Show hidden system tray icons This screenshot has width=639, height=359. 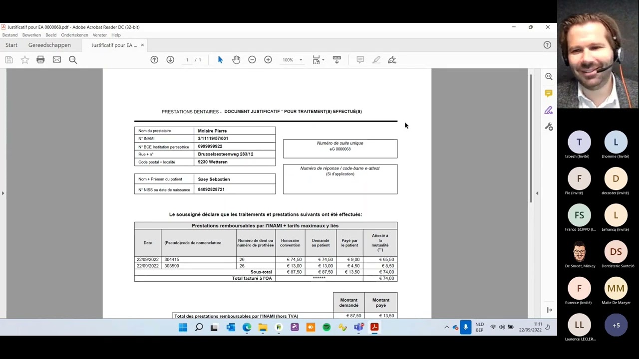[447, 327]
